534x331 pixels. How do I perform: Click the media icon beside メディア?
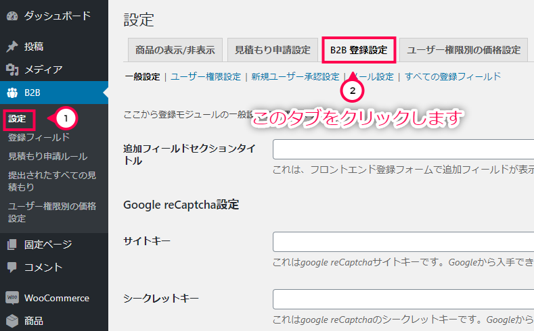[12, 70]
